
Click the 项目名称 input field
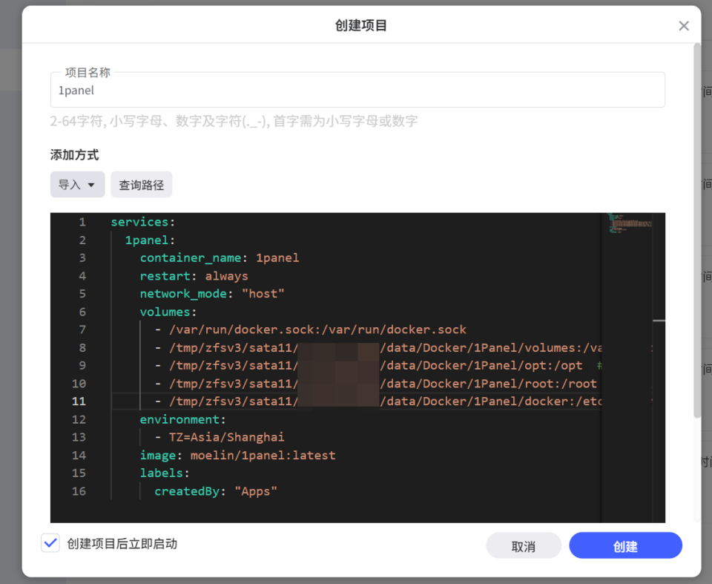tap(357, 90)
